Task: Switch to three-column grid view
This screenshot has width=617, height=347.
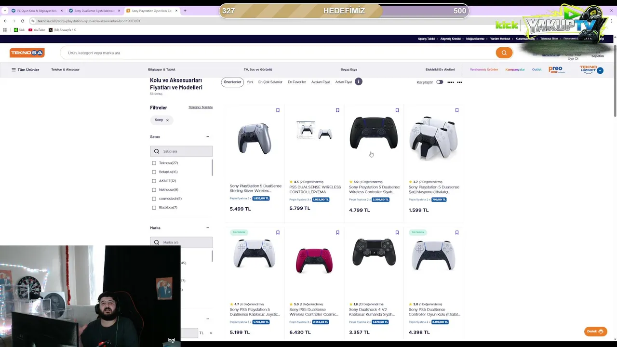Action: [459, 82]
